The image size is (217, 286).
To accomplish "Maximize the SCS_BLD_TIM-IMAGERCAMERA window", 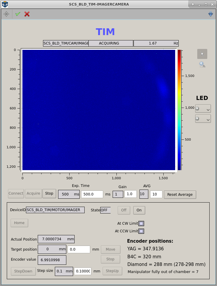I will (206, 4).
